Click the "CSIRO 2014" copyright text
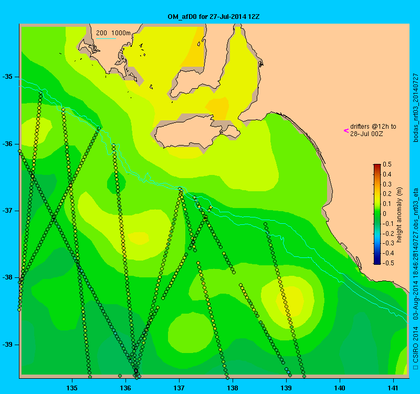420x394 pixels. (x=415, y=345)
